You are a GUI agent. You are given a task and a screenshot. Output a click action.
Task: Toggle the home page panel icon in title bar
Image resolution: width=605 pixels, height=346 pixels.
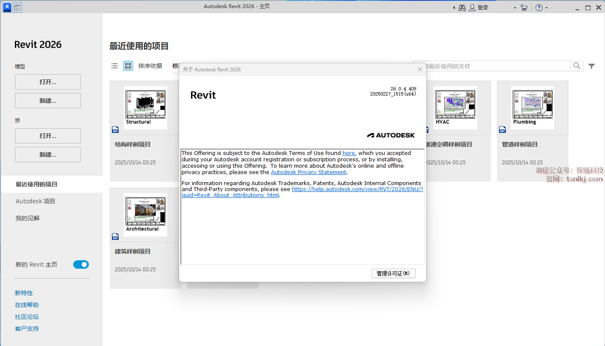[17, 7]
